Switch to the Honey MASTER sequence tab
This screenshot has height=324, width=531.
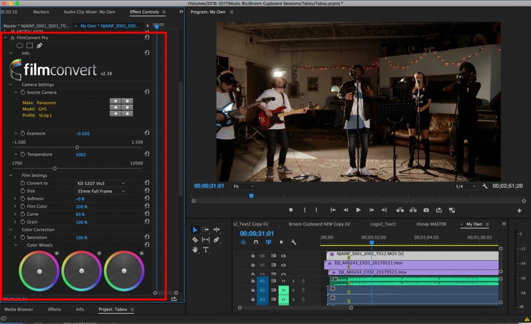431,224
